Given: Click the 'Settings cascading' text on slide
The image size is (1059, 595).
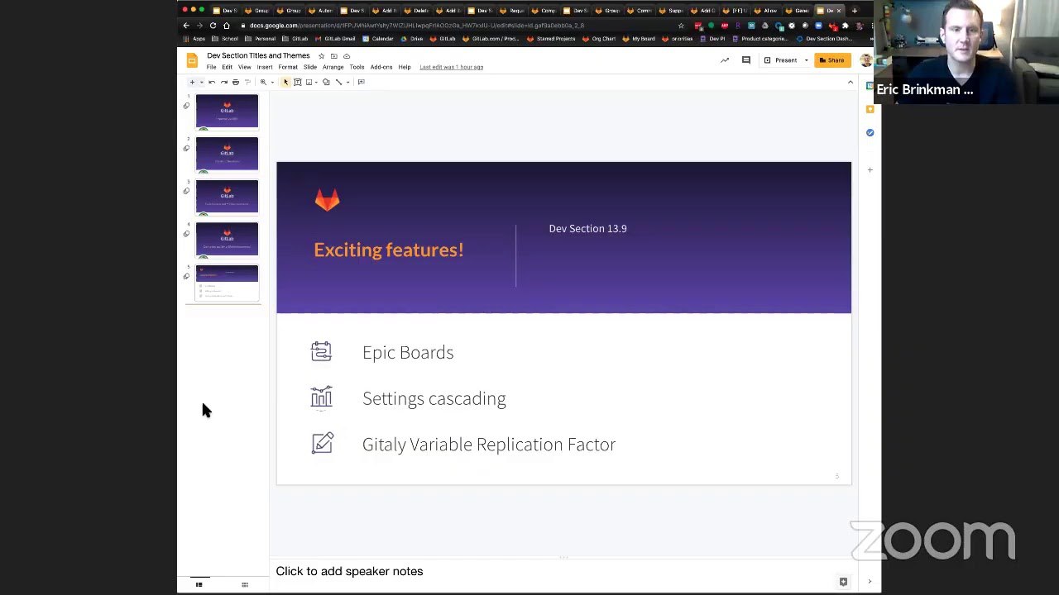Looking at the screenshot, I should pos(434,398).
